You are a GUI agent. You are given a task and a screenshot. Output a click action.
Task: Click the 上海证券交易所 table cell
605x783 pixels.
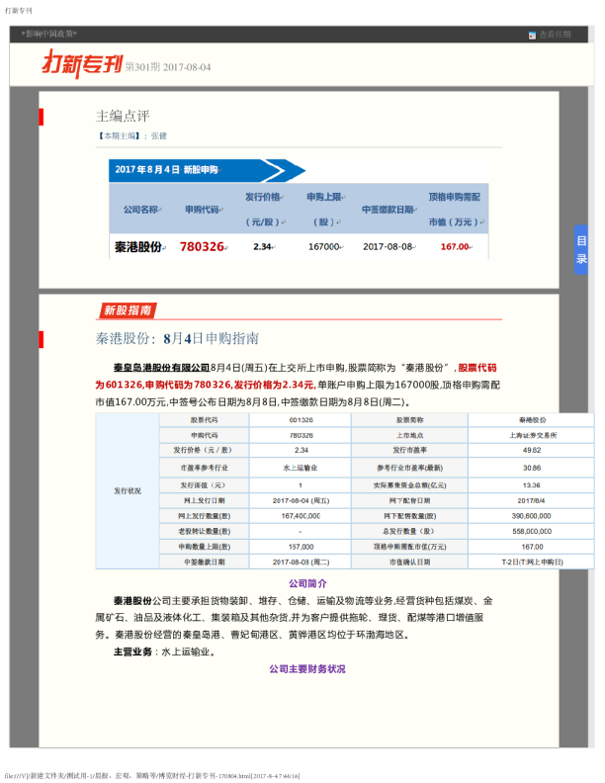pos(532,434)
